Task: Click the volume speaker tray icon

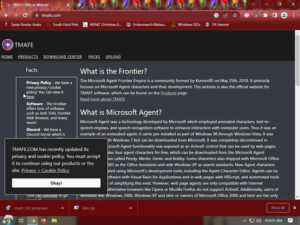Action: point(259,221)
